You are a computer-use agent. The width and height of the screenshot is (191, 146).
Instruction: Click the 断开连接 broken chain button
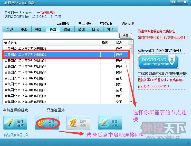tap(78, 123)
